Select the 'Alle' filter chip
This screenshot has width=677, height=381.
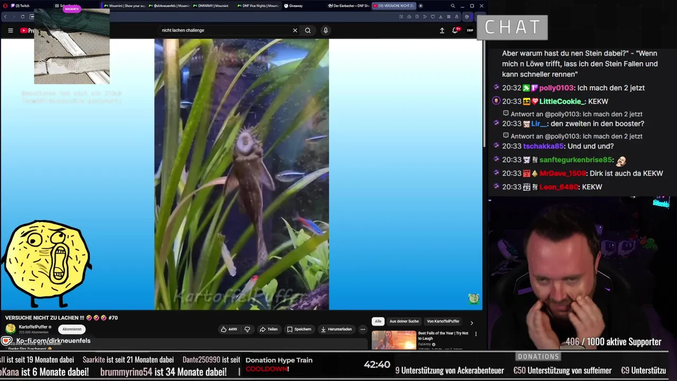[x=378, y=321]
